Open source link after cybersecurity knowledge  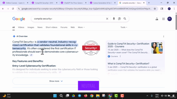coord(31,55)
